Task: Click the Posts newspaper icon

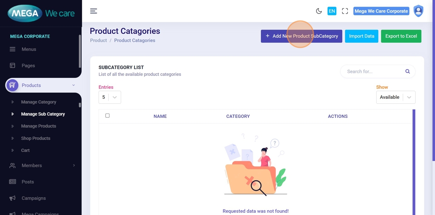Action: (x=12, y=182)
